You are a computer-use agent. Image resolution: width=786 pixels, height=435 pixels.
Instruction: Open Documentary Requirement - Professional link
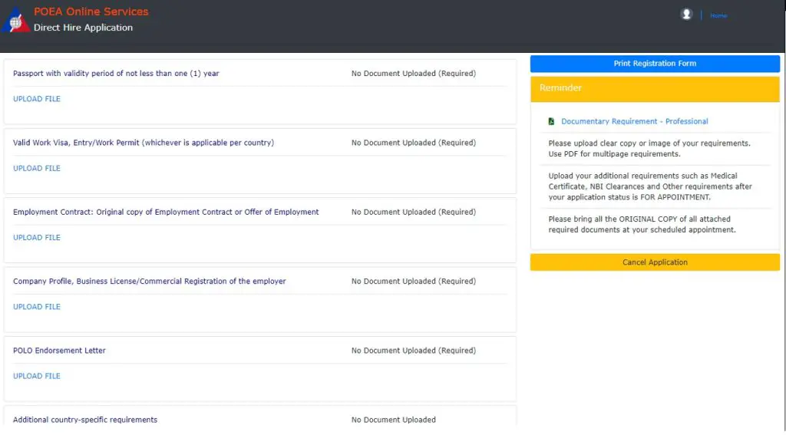pyautogui.click(x=635, y=121)
